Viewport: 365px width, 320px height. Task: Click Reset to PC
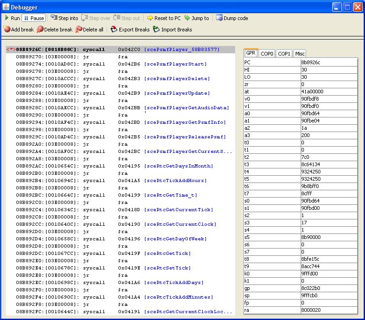(x=164, y=18)
